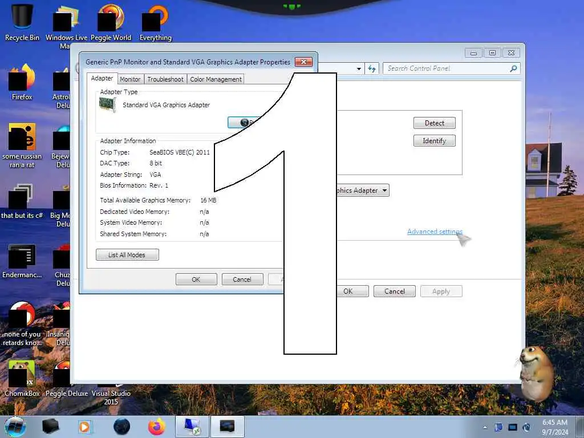Screen dimensions: 584x438
Task: Click the adapter card icon in Adapter Type
Action: [x=108, y=106]
